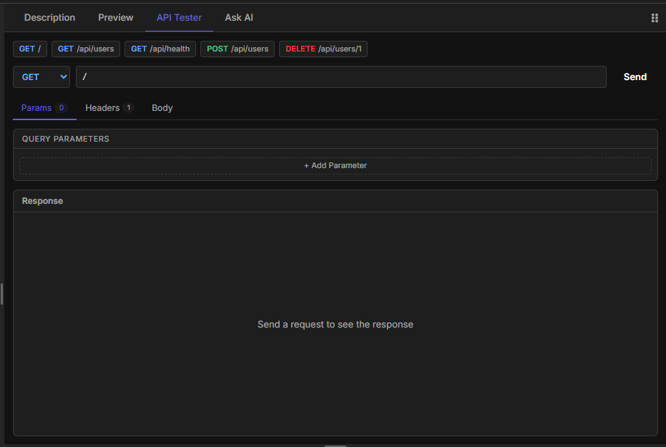Open the grid menu icon at top right
The height and width of the screenshot is (447, 666).
(x=654, y=18)
